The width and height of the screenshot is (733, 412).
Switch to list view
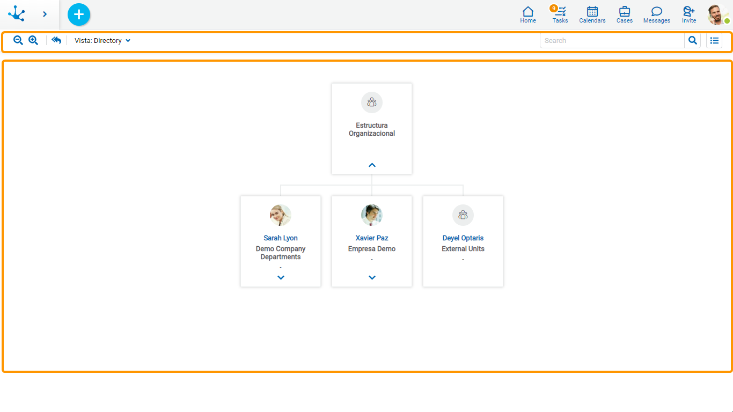[714, 40]
